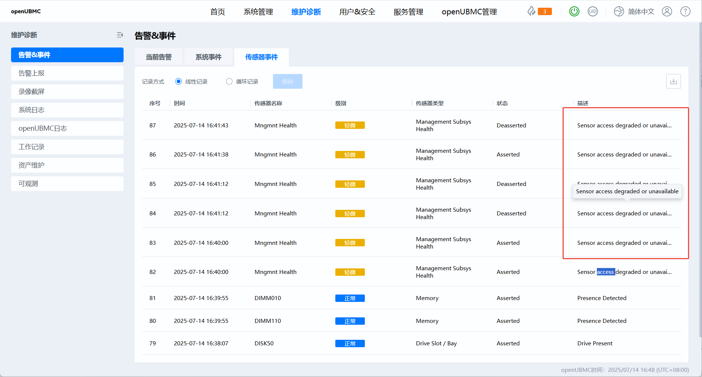The width and height of the screenshot is (702, 377).
Task: Click the globe language icon
Action: (619, 11)
